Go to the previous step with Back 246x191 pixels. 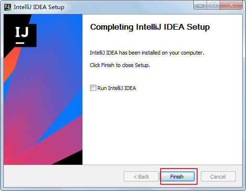(141, 177)
